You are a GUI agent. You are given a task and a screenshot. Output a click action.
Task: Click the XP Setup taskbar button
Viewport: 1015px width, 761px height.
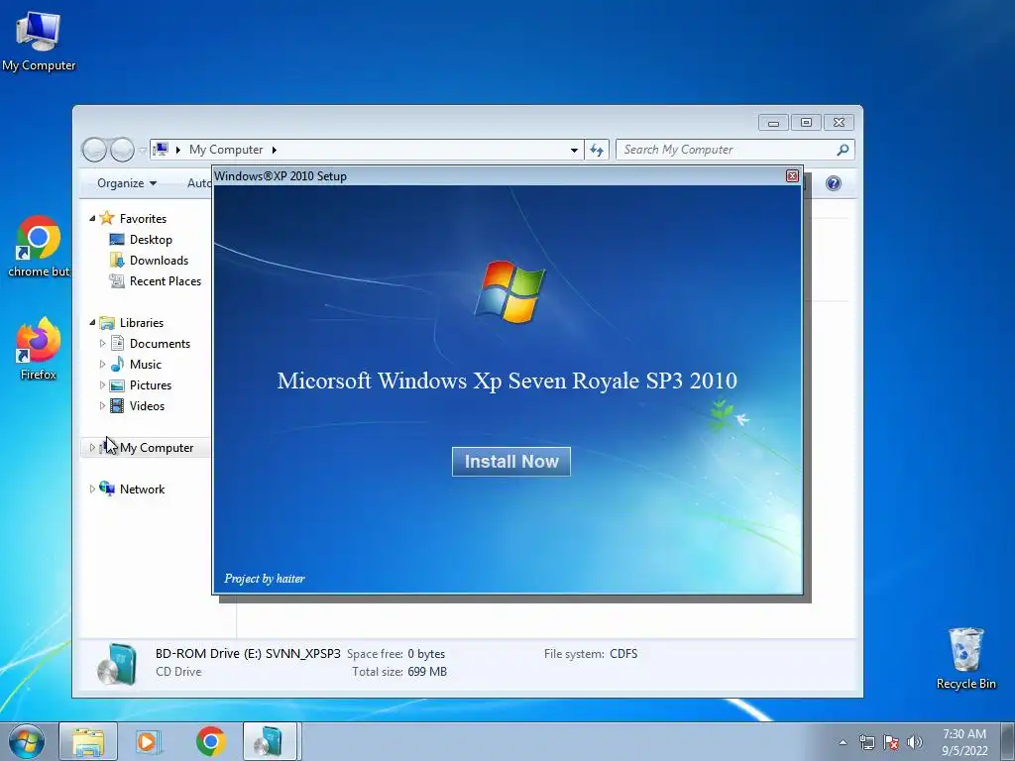coord(270,741)
